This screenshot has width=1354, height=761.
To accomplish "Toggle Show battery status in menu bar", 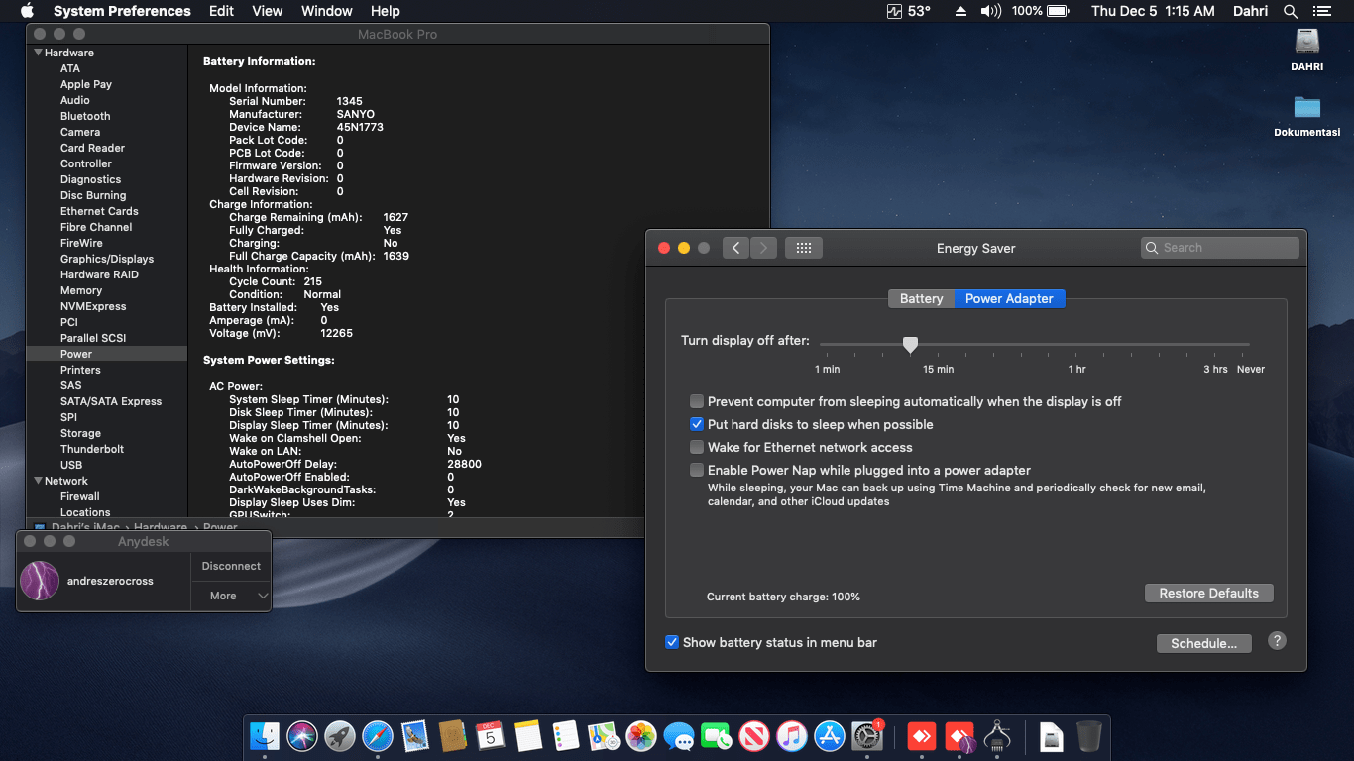I will click(672, 642).
